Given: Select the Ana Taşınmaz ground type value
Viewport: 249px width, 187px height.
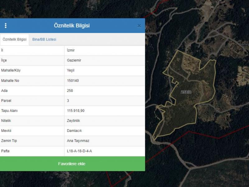Looking at the screenshot, I should pyautogui.click(x=78, y=141).
